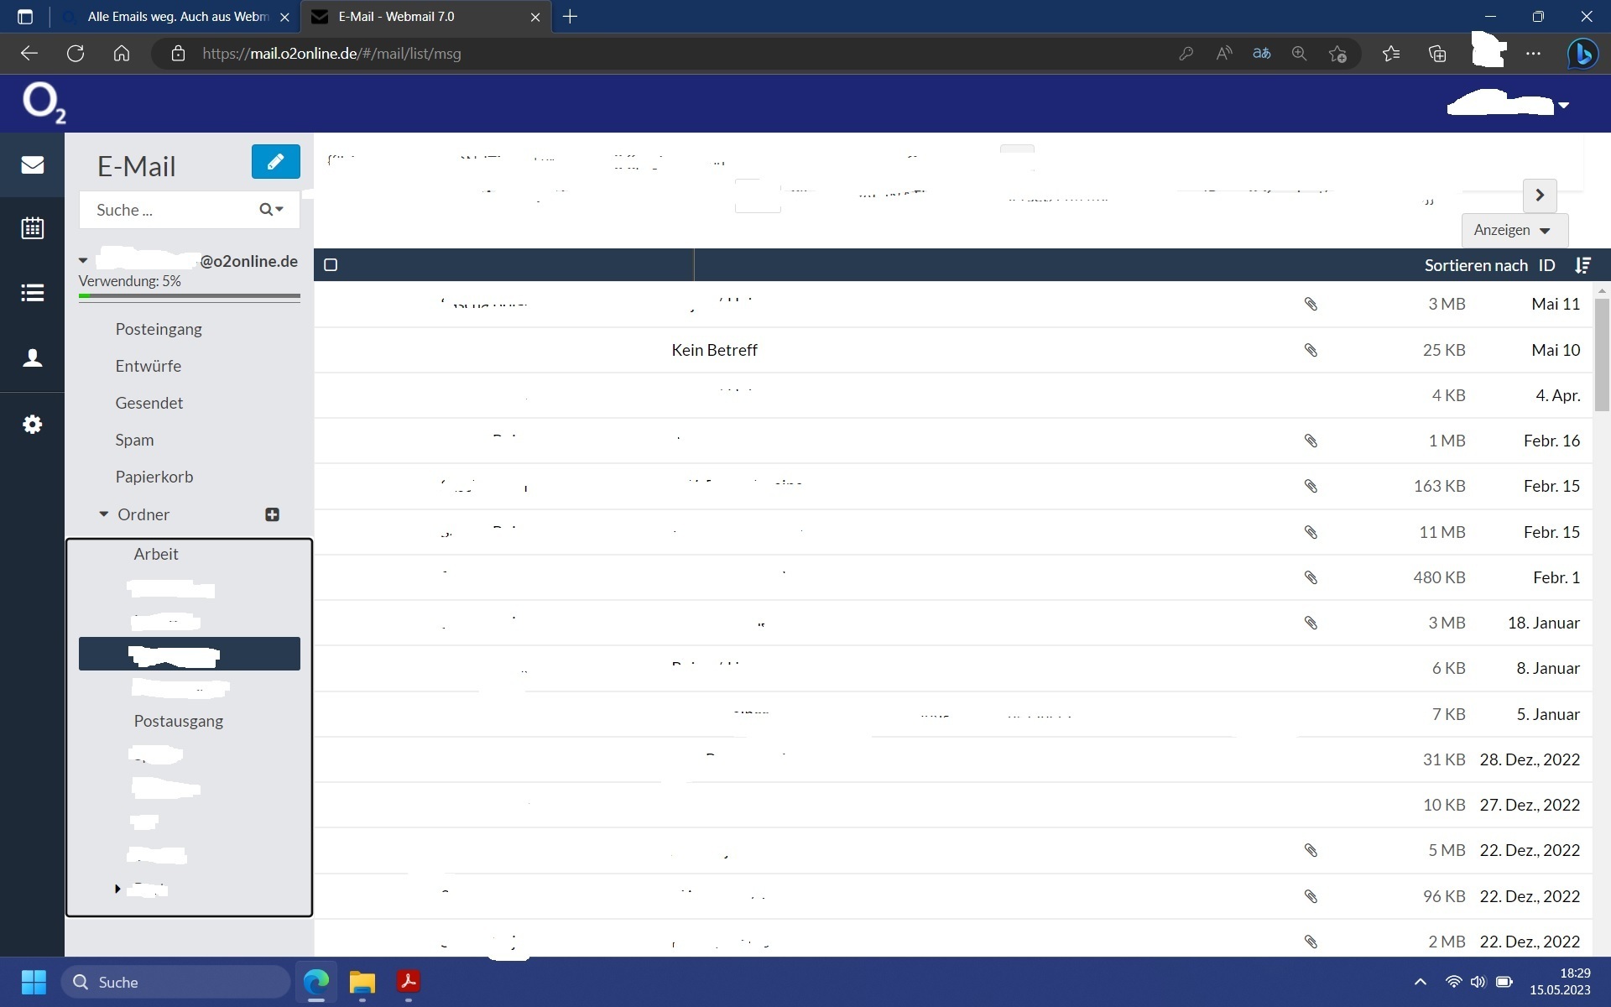
Task: Open browser zoom magnifier icon
Action: click(x=1299, y=54)
